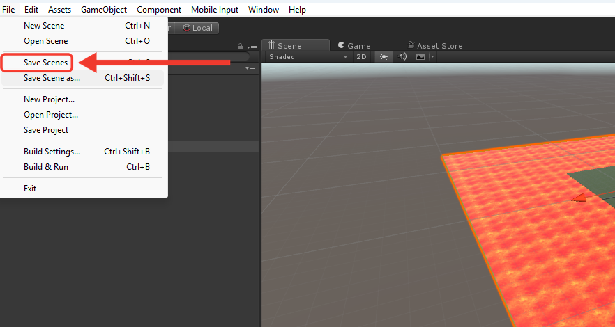Choose New Project... menu entry
The image size is (615, 327).
coord(84,99)
